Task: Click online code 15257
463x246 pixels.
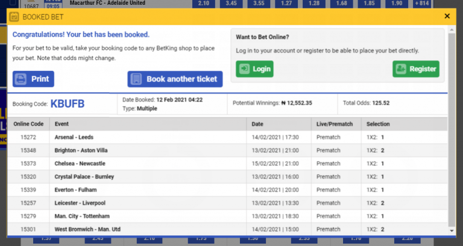Action: pyautogui.click(x=28, y=203)
